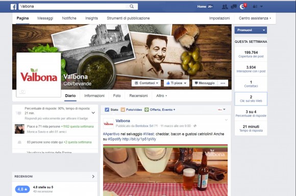
Task: Expand the Altro dropdown tab
Action: point(161,96)
